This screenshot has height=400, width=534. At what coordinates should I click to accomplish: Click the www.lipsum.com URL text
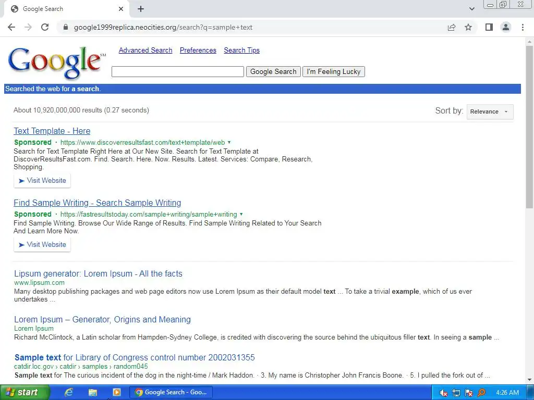click(39, 282)
